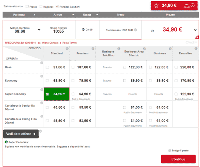This screenshot has width=200, height=167.
Task: Show info for Economy offer
Action: tap(42, 76)
